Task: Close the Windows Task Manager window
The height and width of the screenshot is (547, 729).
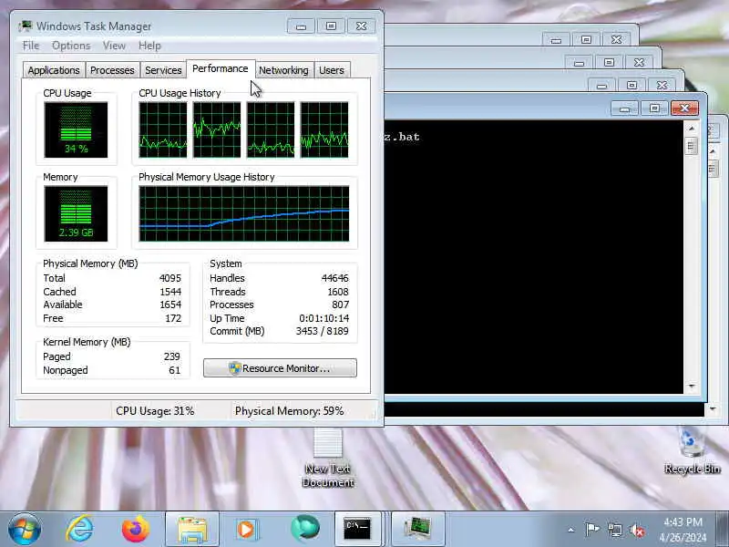Action: [x=361, y=26]
